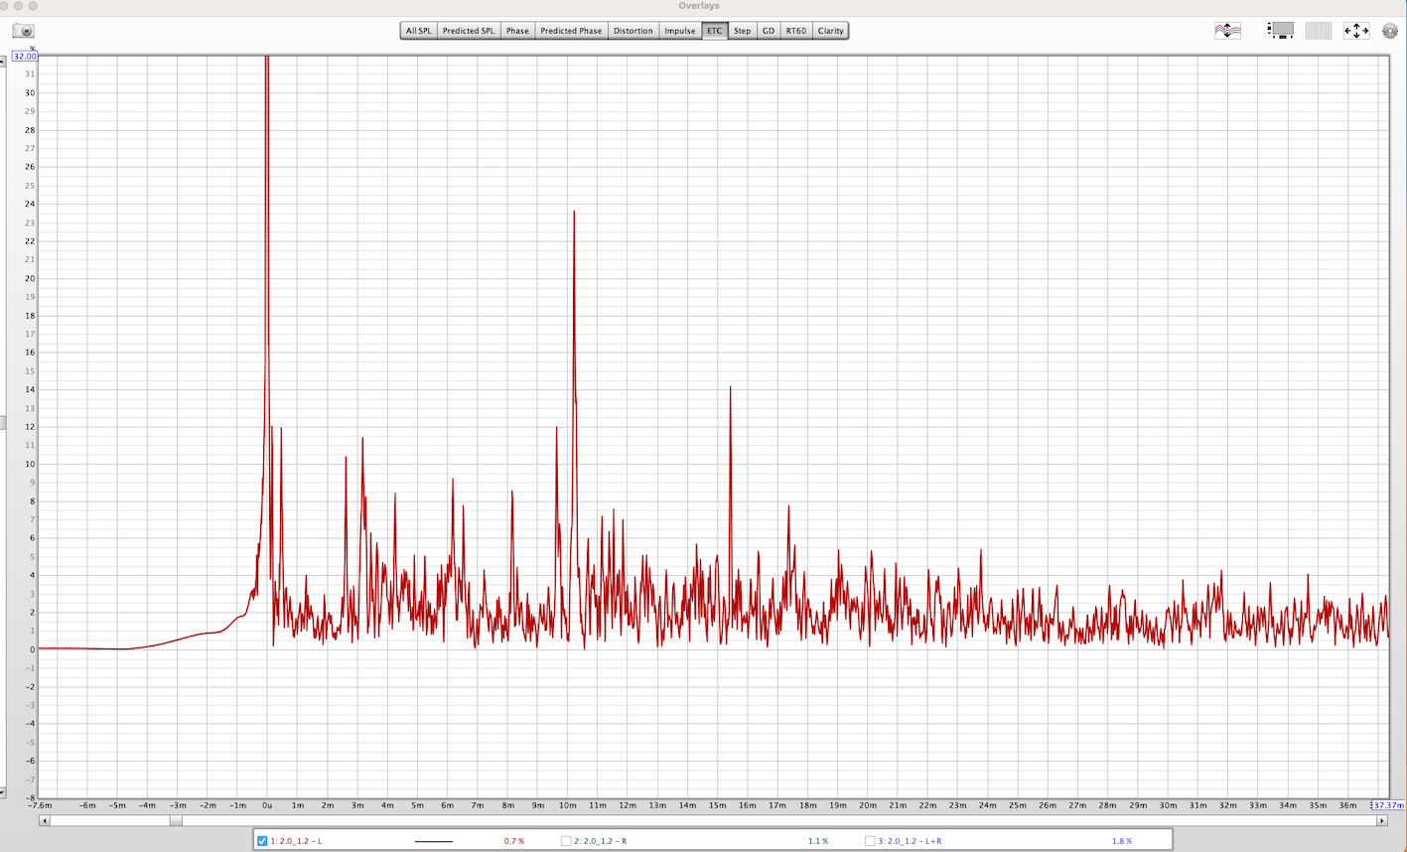Click the -7.6m label on the time axis
Viewport: 1407px width, 852px height.
(x=41, y=805)
